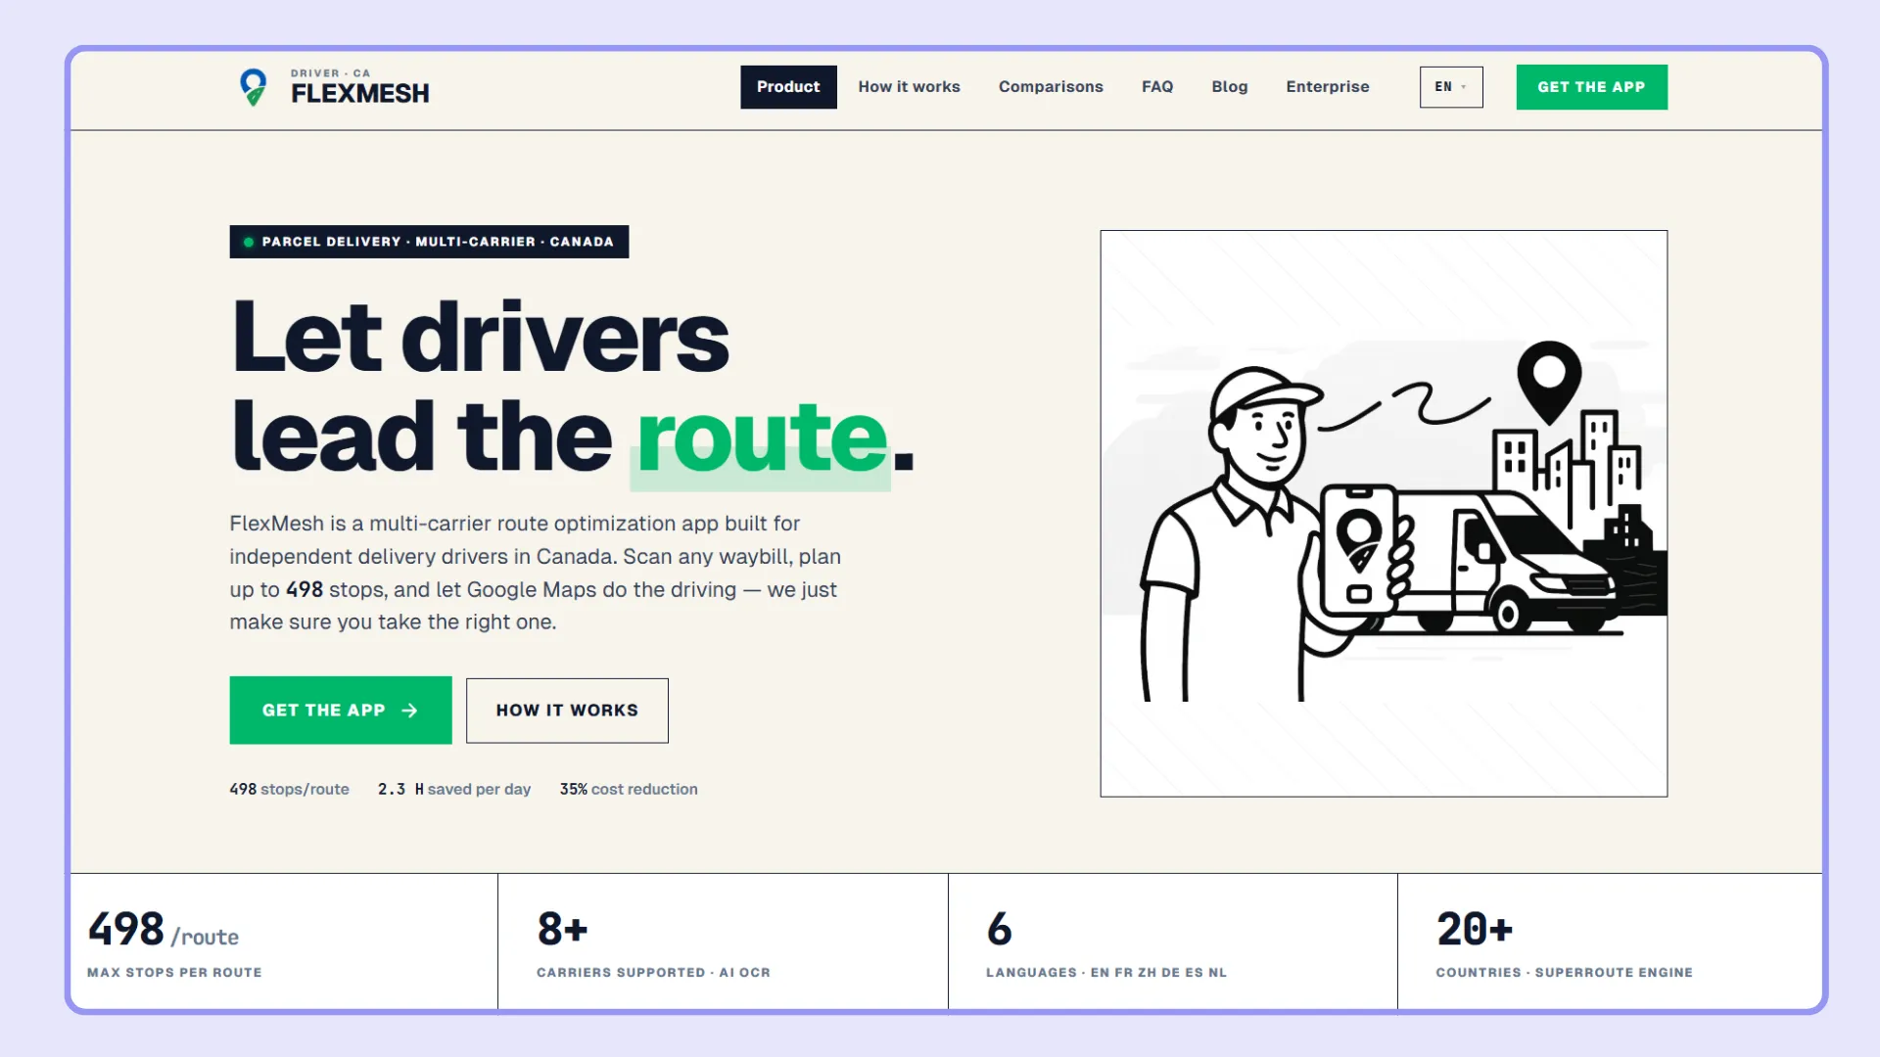Click the 'LANGUAGES · EN FR ZH DE ES NL' label
Image resolution: width=1880 pixels, height=1057 pixels.
(1106, 973)
